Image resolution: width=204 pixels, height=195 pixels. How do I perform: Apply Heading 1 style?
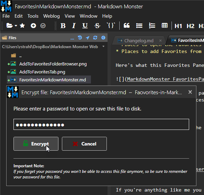point(178,26)
